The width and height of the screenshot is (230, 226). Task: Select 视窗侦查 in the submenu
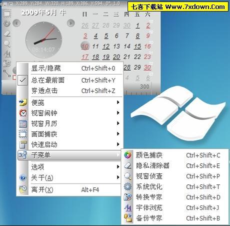(x=175, y=176)
